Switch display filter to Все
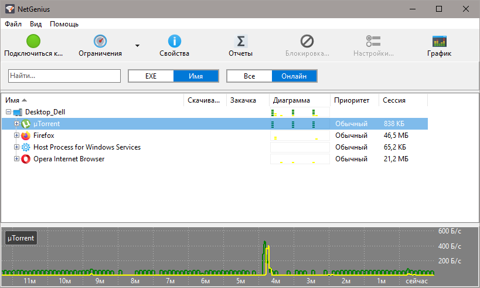 pyautogui.click(x=249, y=76)
